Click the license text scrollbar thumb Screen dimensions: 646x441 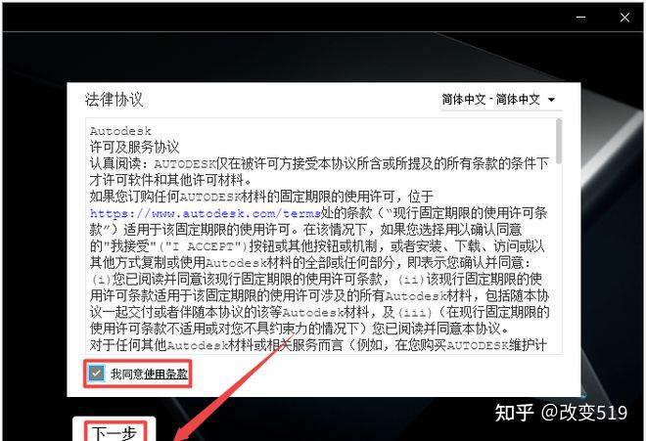pyautogui.click(x=559, y=141)
